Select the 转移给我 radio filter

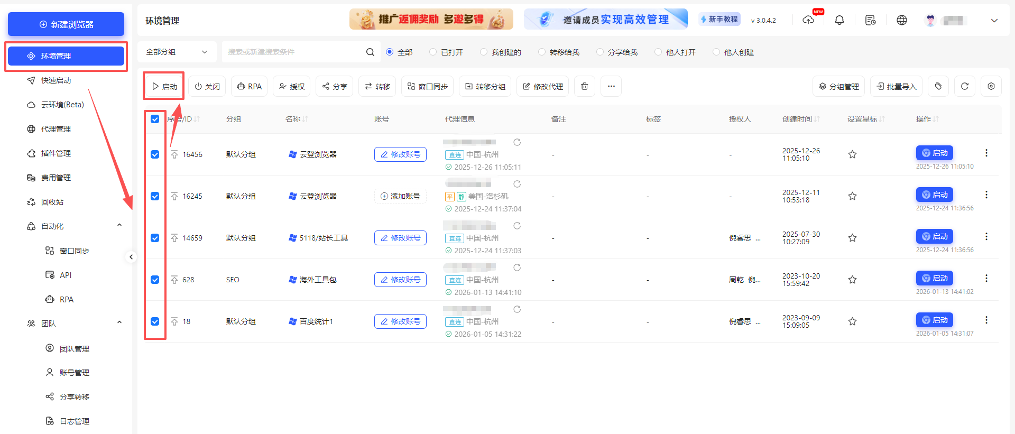coord(542,52)
